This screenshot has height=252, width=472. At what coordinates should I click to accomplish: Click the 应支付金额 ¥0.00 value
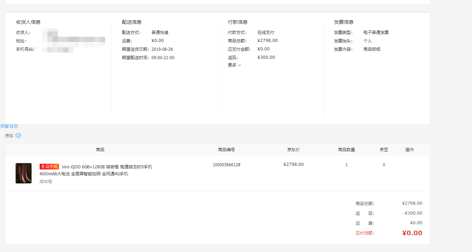pos(264,49)
